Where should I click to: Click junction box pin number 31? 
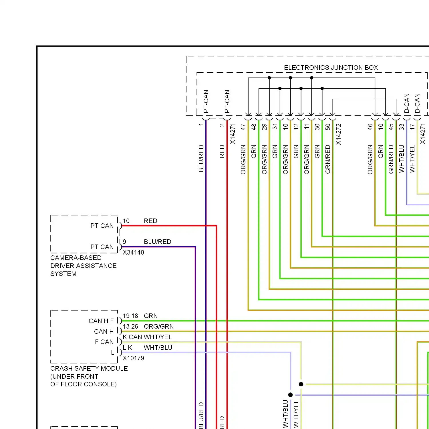275,127
